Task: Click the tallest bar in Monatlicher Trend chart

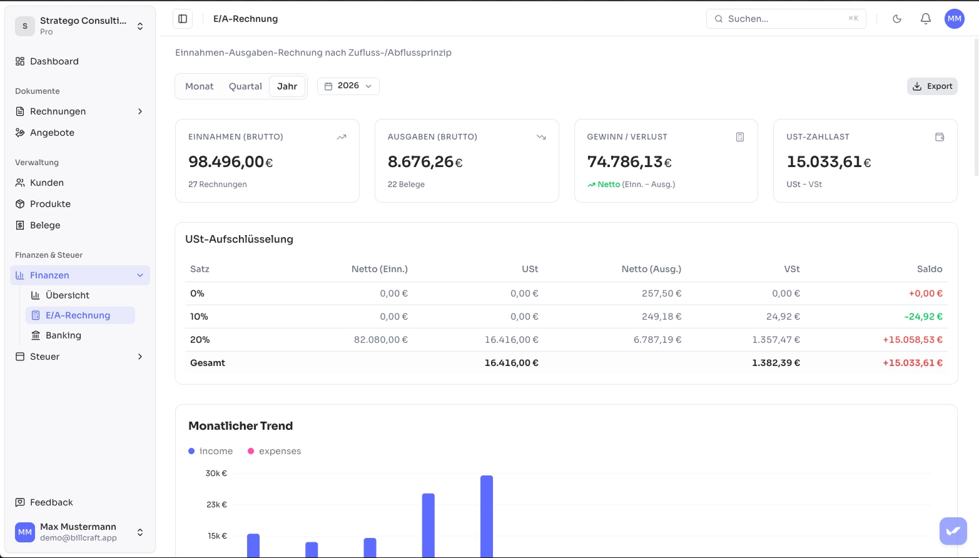Action: (487, 517)
